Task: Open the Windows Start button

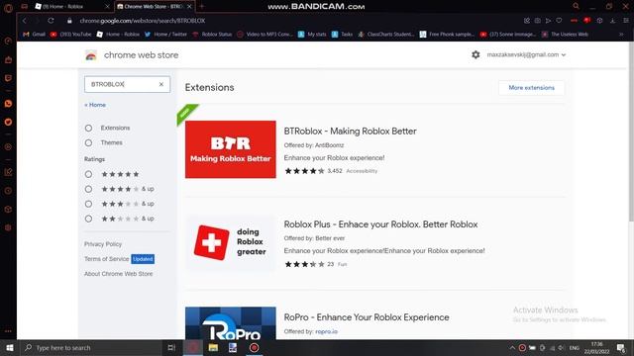Action: 10,347
